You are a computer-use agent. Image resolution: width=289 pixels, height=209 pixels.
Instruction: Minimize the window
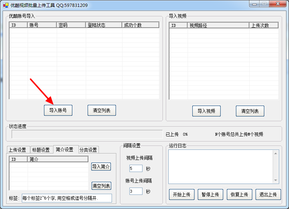(254, 4)
